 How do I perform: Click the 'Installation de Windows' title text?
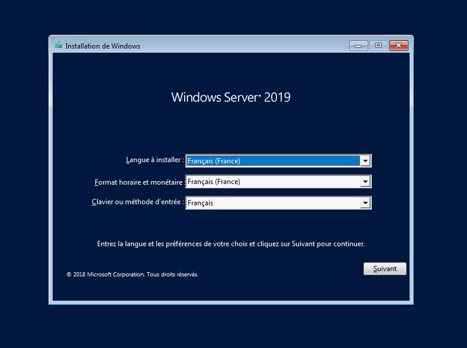(102, 46)
